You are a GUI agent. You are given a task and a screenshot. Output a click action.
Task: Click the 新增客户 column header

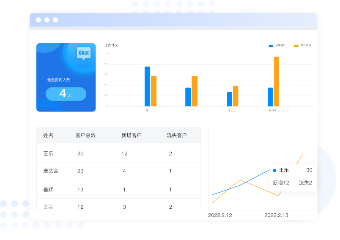point(131,136)
